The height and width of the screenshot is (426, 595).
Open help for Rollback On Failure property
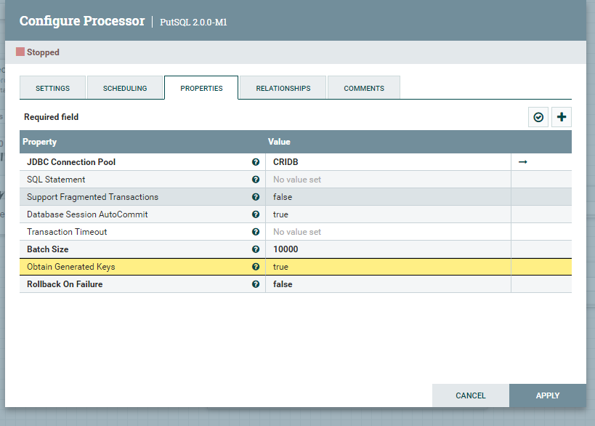(256, 284)
